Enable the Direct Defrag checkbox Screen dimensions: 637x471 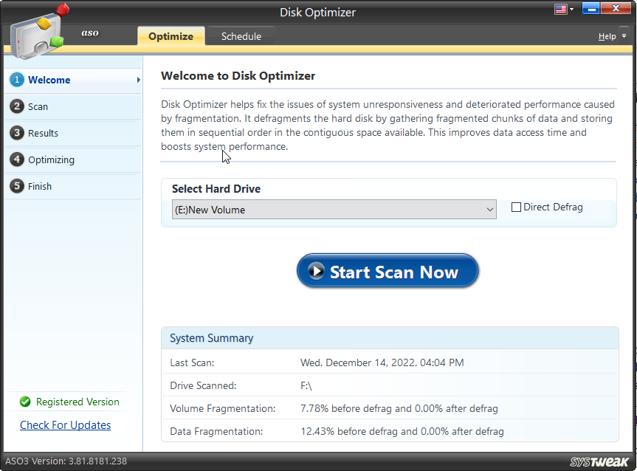[517, 207]
